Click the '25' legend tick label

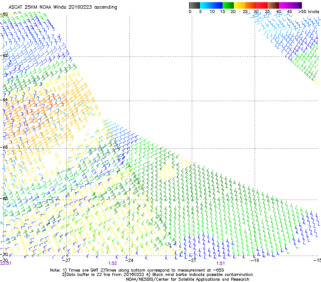point(245,12)
